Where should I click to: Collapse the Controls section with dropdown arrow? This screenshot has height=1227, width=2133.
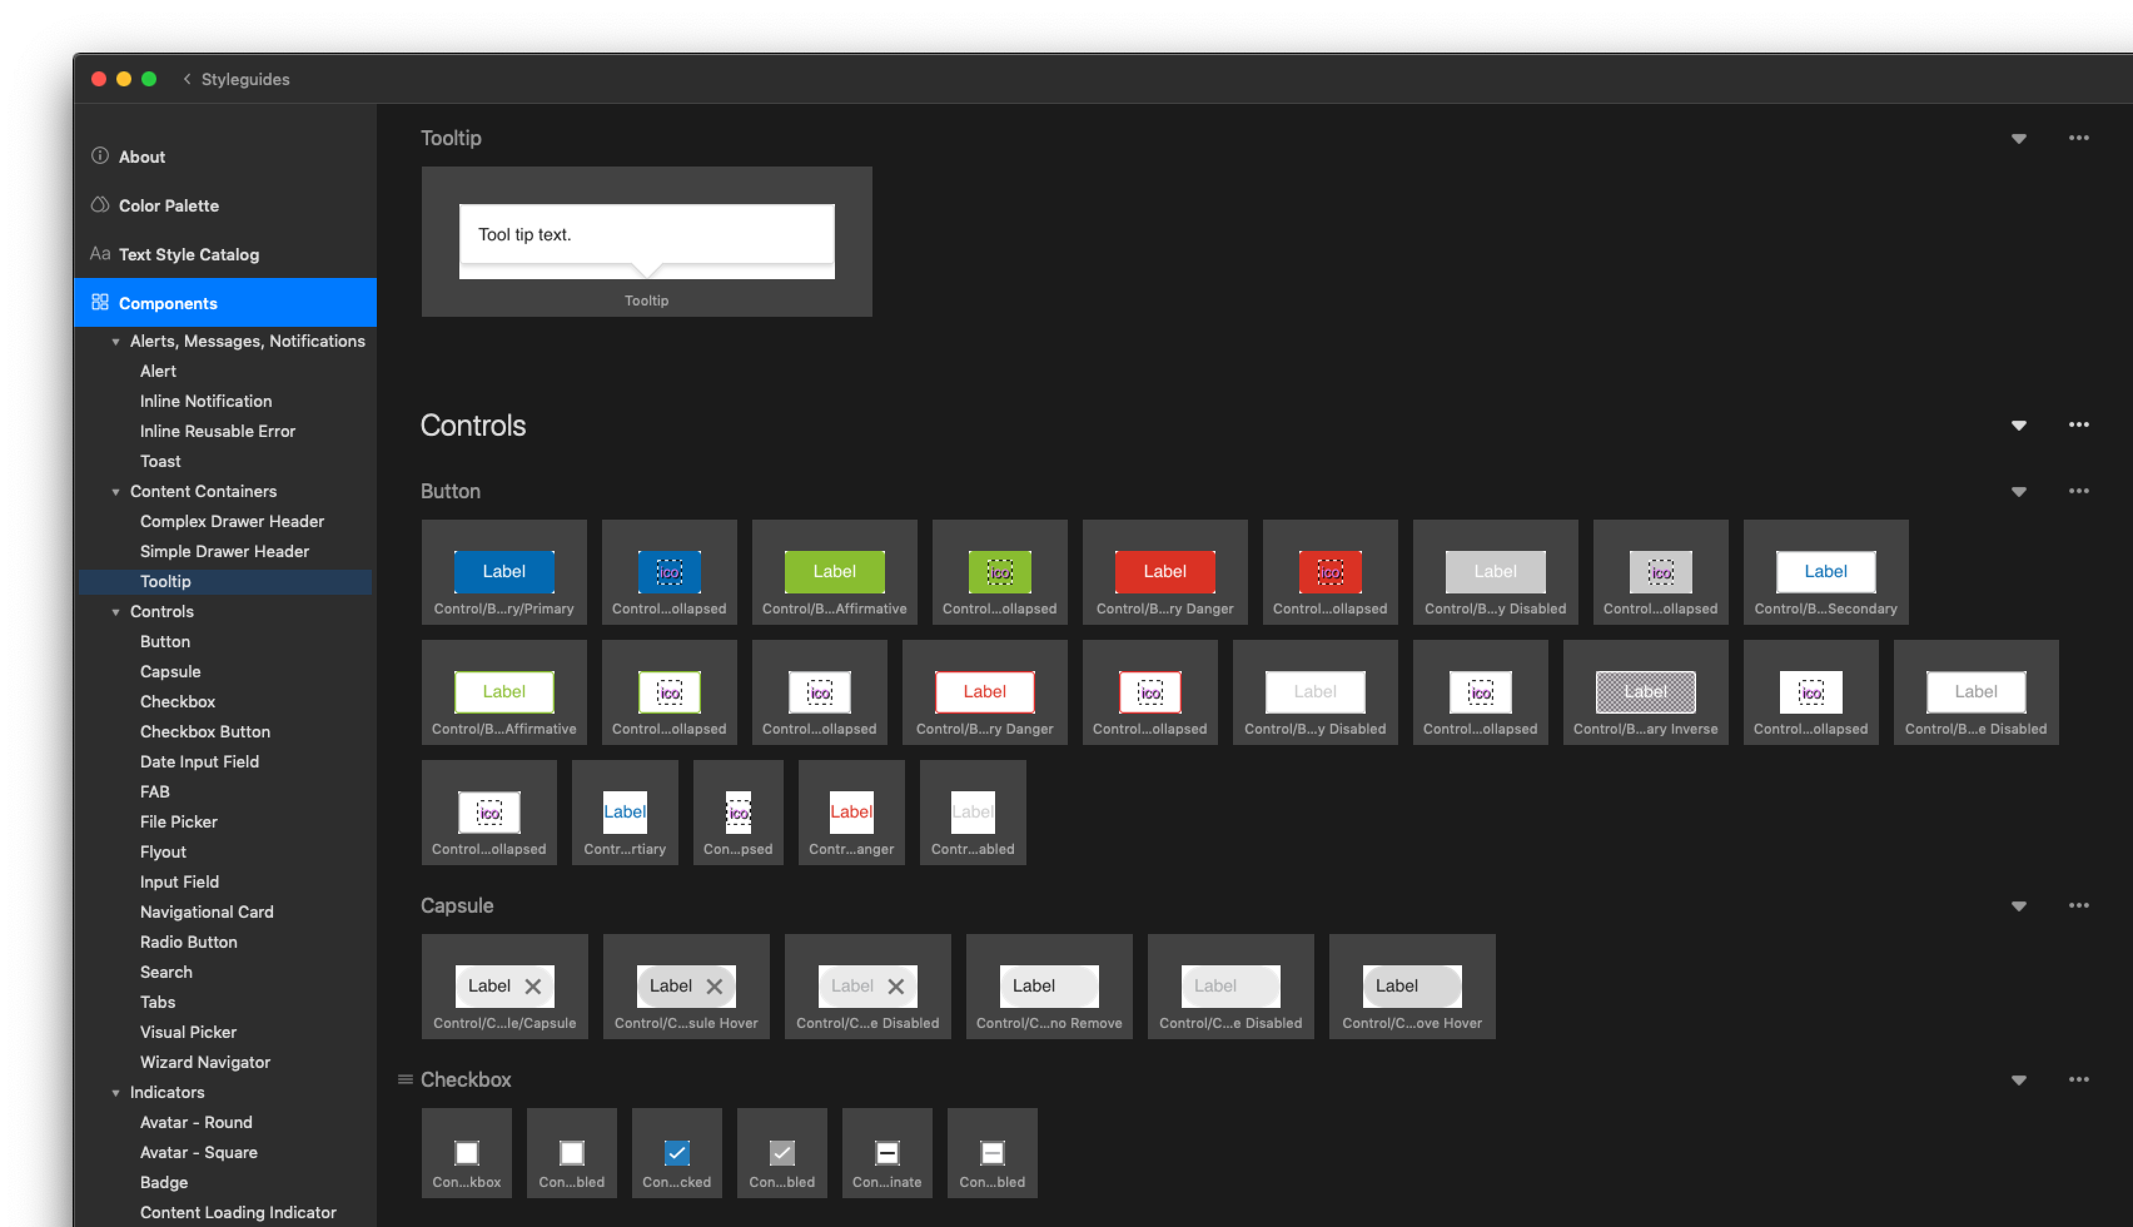click(2018, 426)
